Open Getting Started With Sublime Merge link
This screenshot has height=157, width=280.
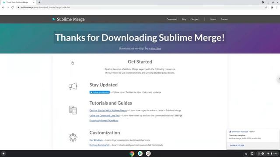point(108,110)
